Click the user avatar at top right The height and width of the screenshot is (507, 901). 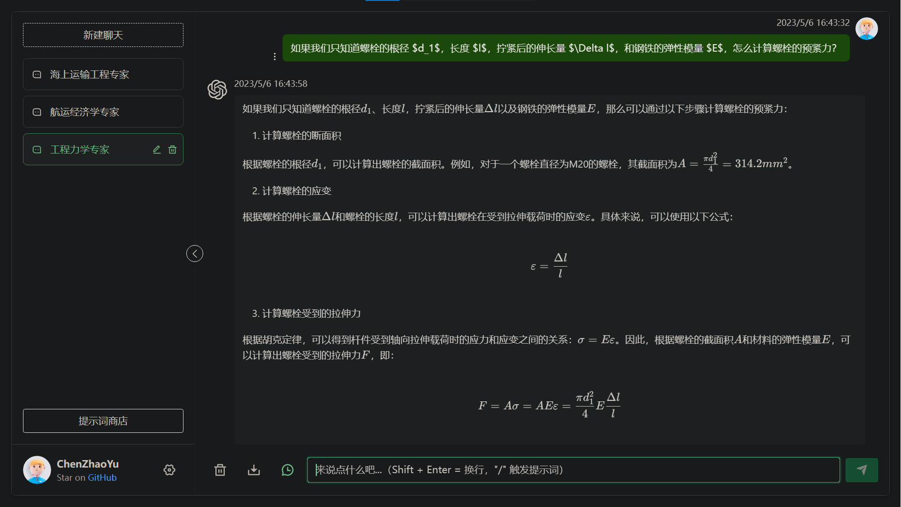click(x=867, y=29)
